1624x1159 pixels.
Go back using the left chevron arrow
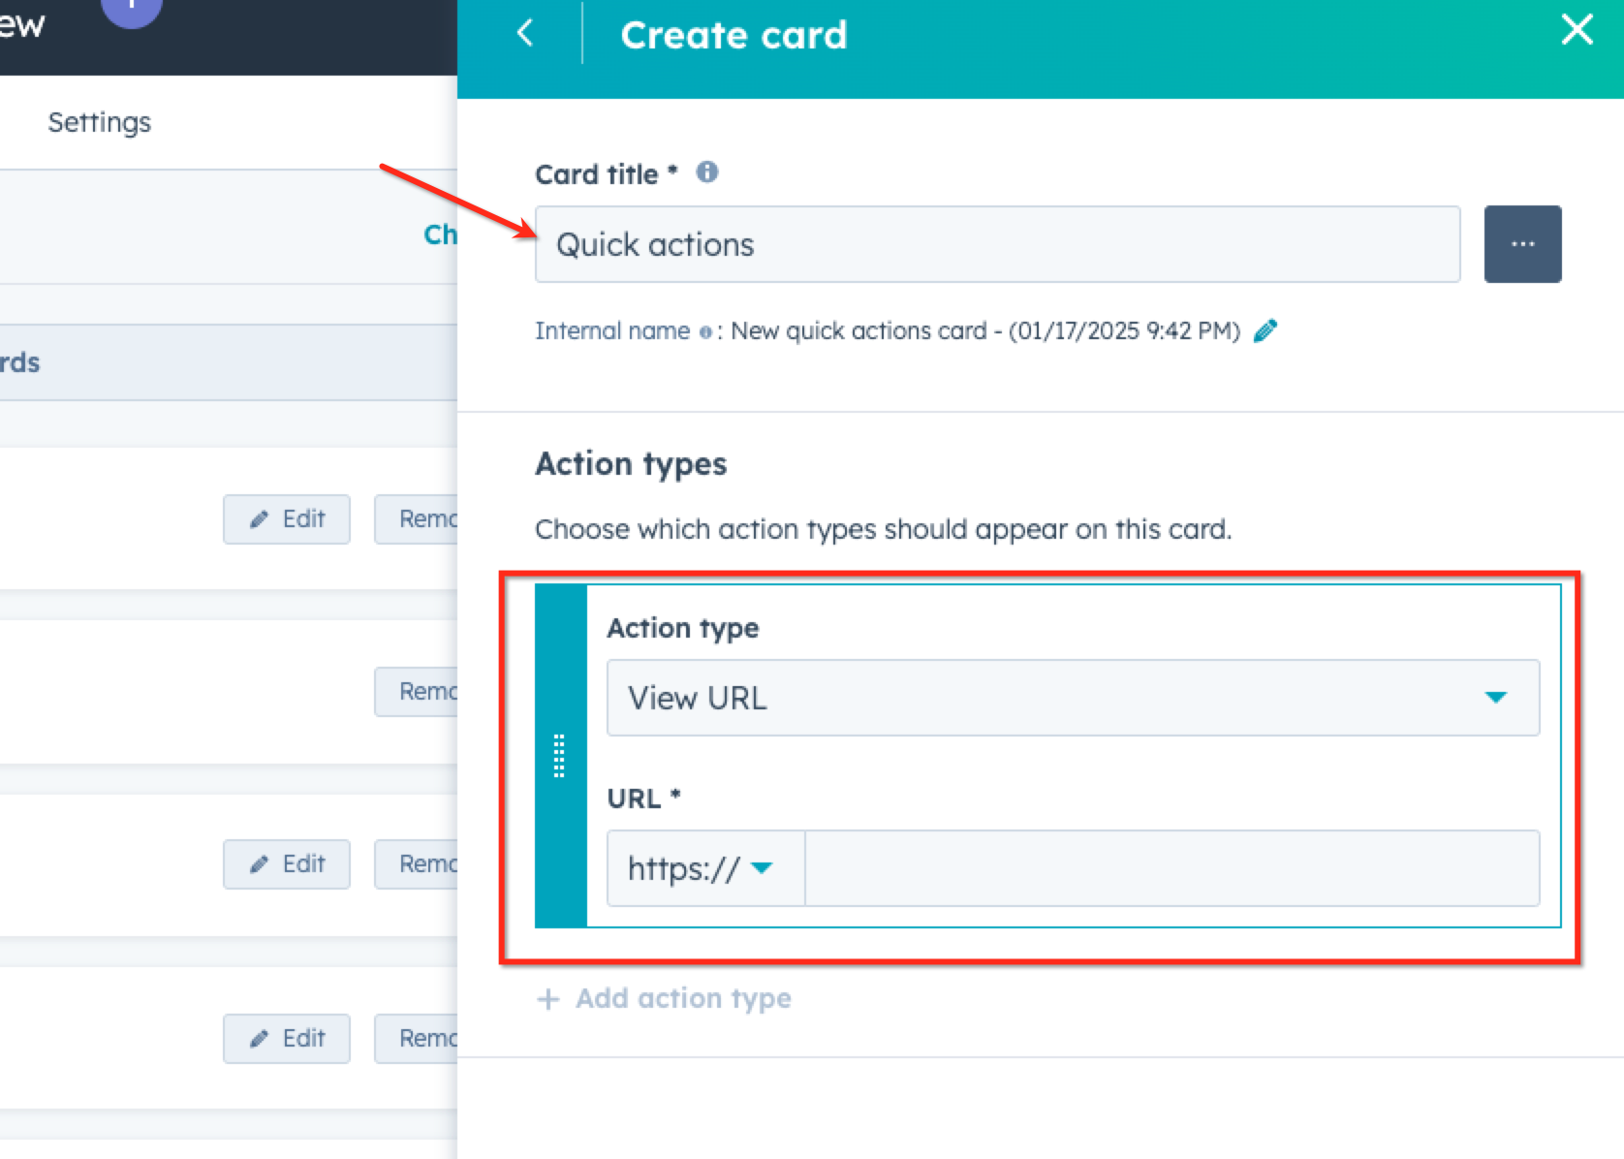[524, 32]
